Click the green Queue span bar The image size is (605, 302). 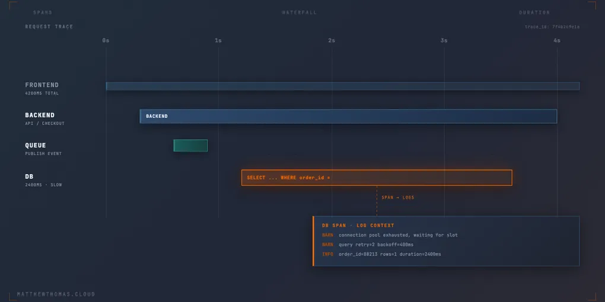190,146
